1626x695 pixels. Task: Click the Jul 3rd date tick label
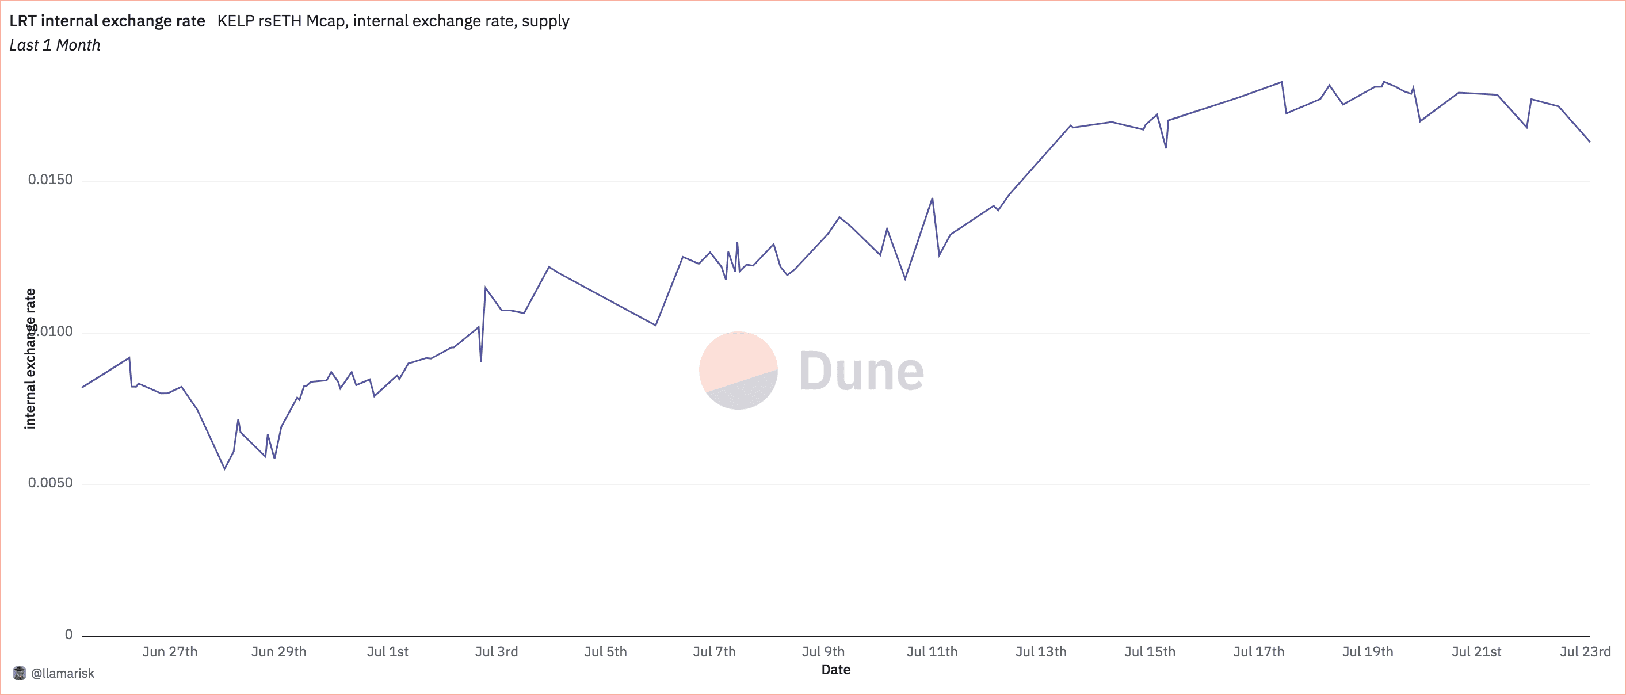tap(496, 651)
